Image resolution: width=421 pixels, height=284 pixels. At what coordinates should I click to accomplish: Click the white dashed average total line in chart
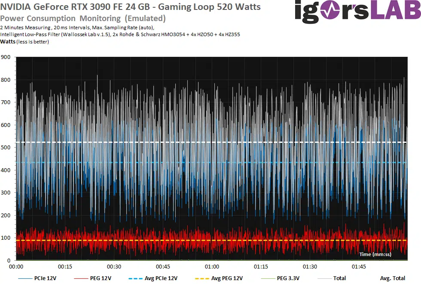point(212,142)
